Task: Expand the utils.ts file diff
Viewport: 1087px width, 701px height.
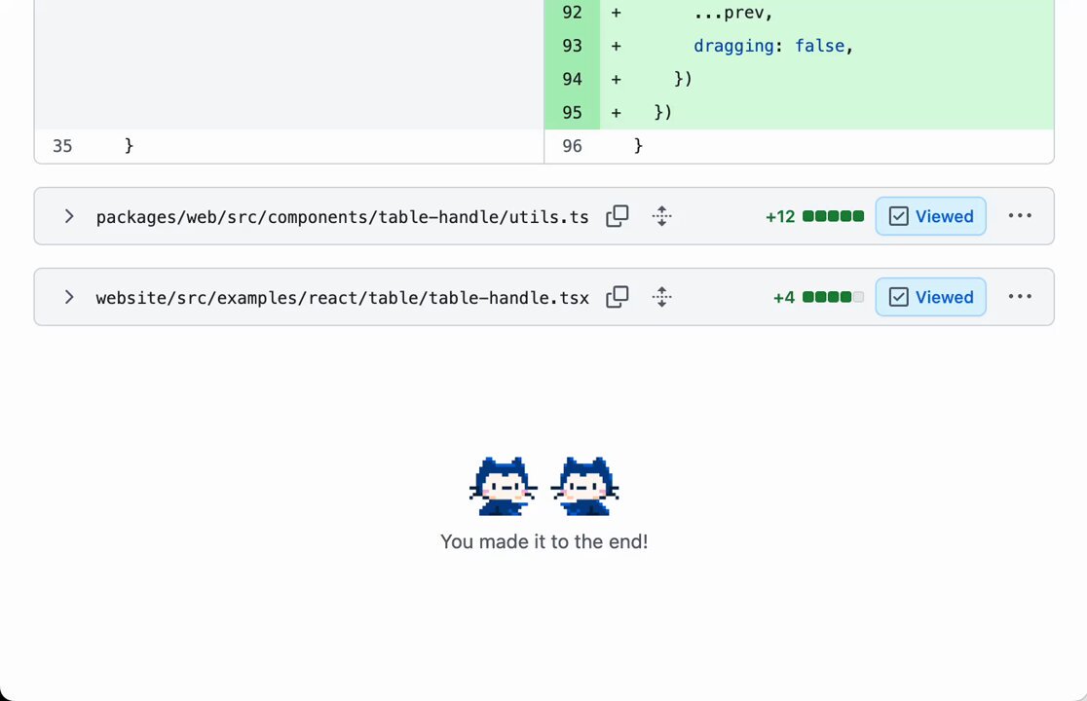Action: click(68, 216)
